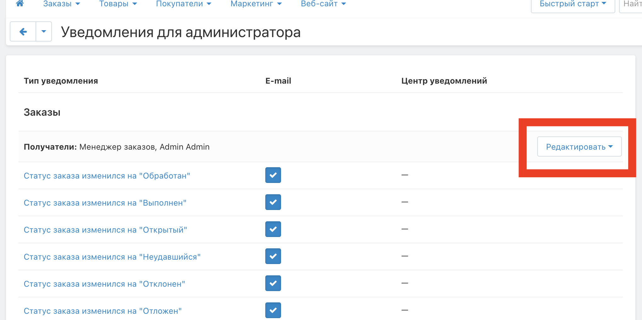Open the dropdown caret beside back arrow
The image size is (642, 320).
[44, 31]
